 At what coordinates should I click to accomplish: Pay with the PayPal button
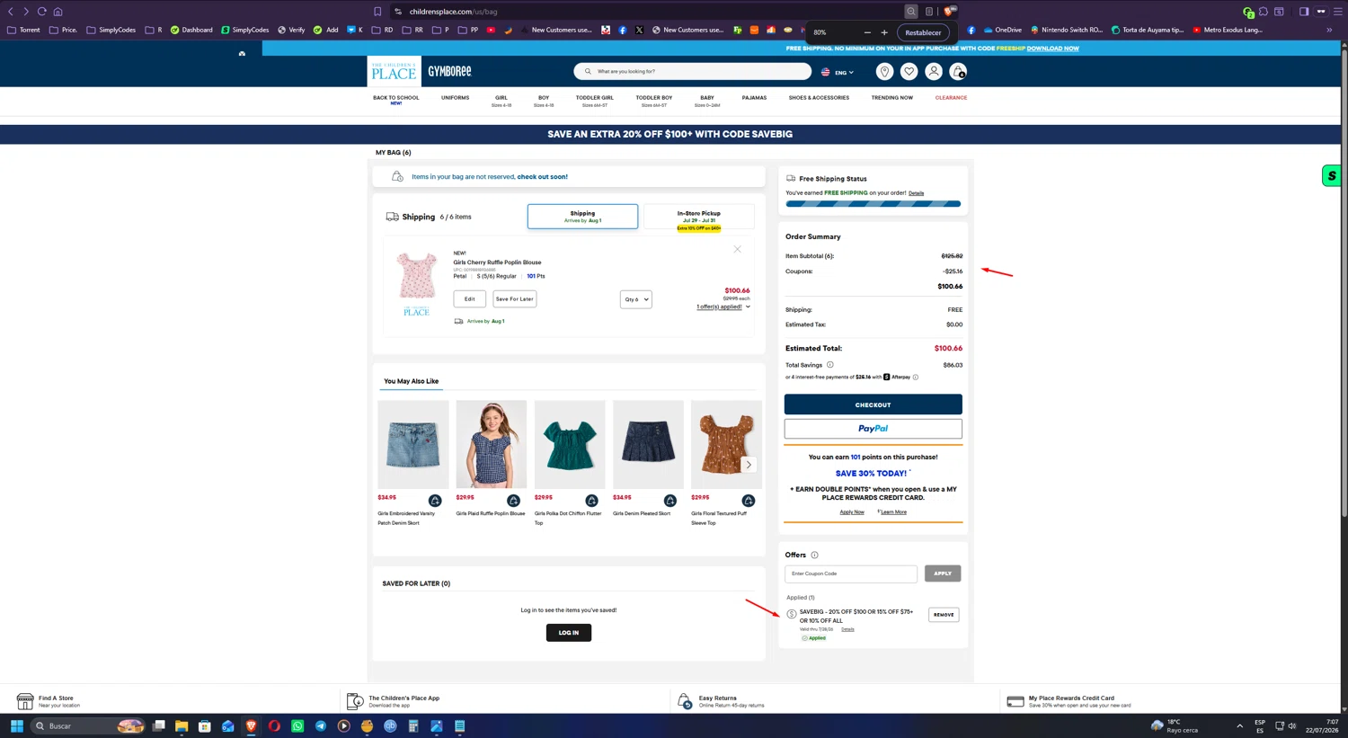pyautogui.click(x=873, y=429)
